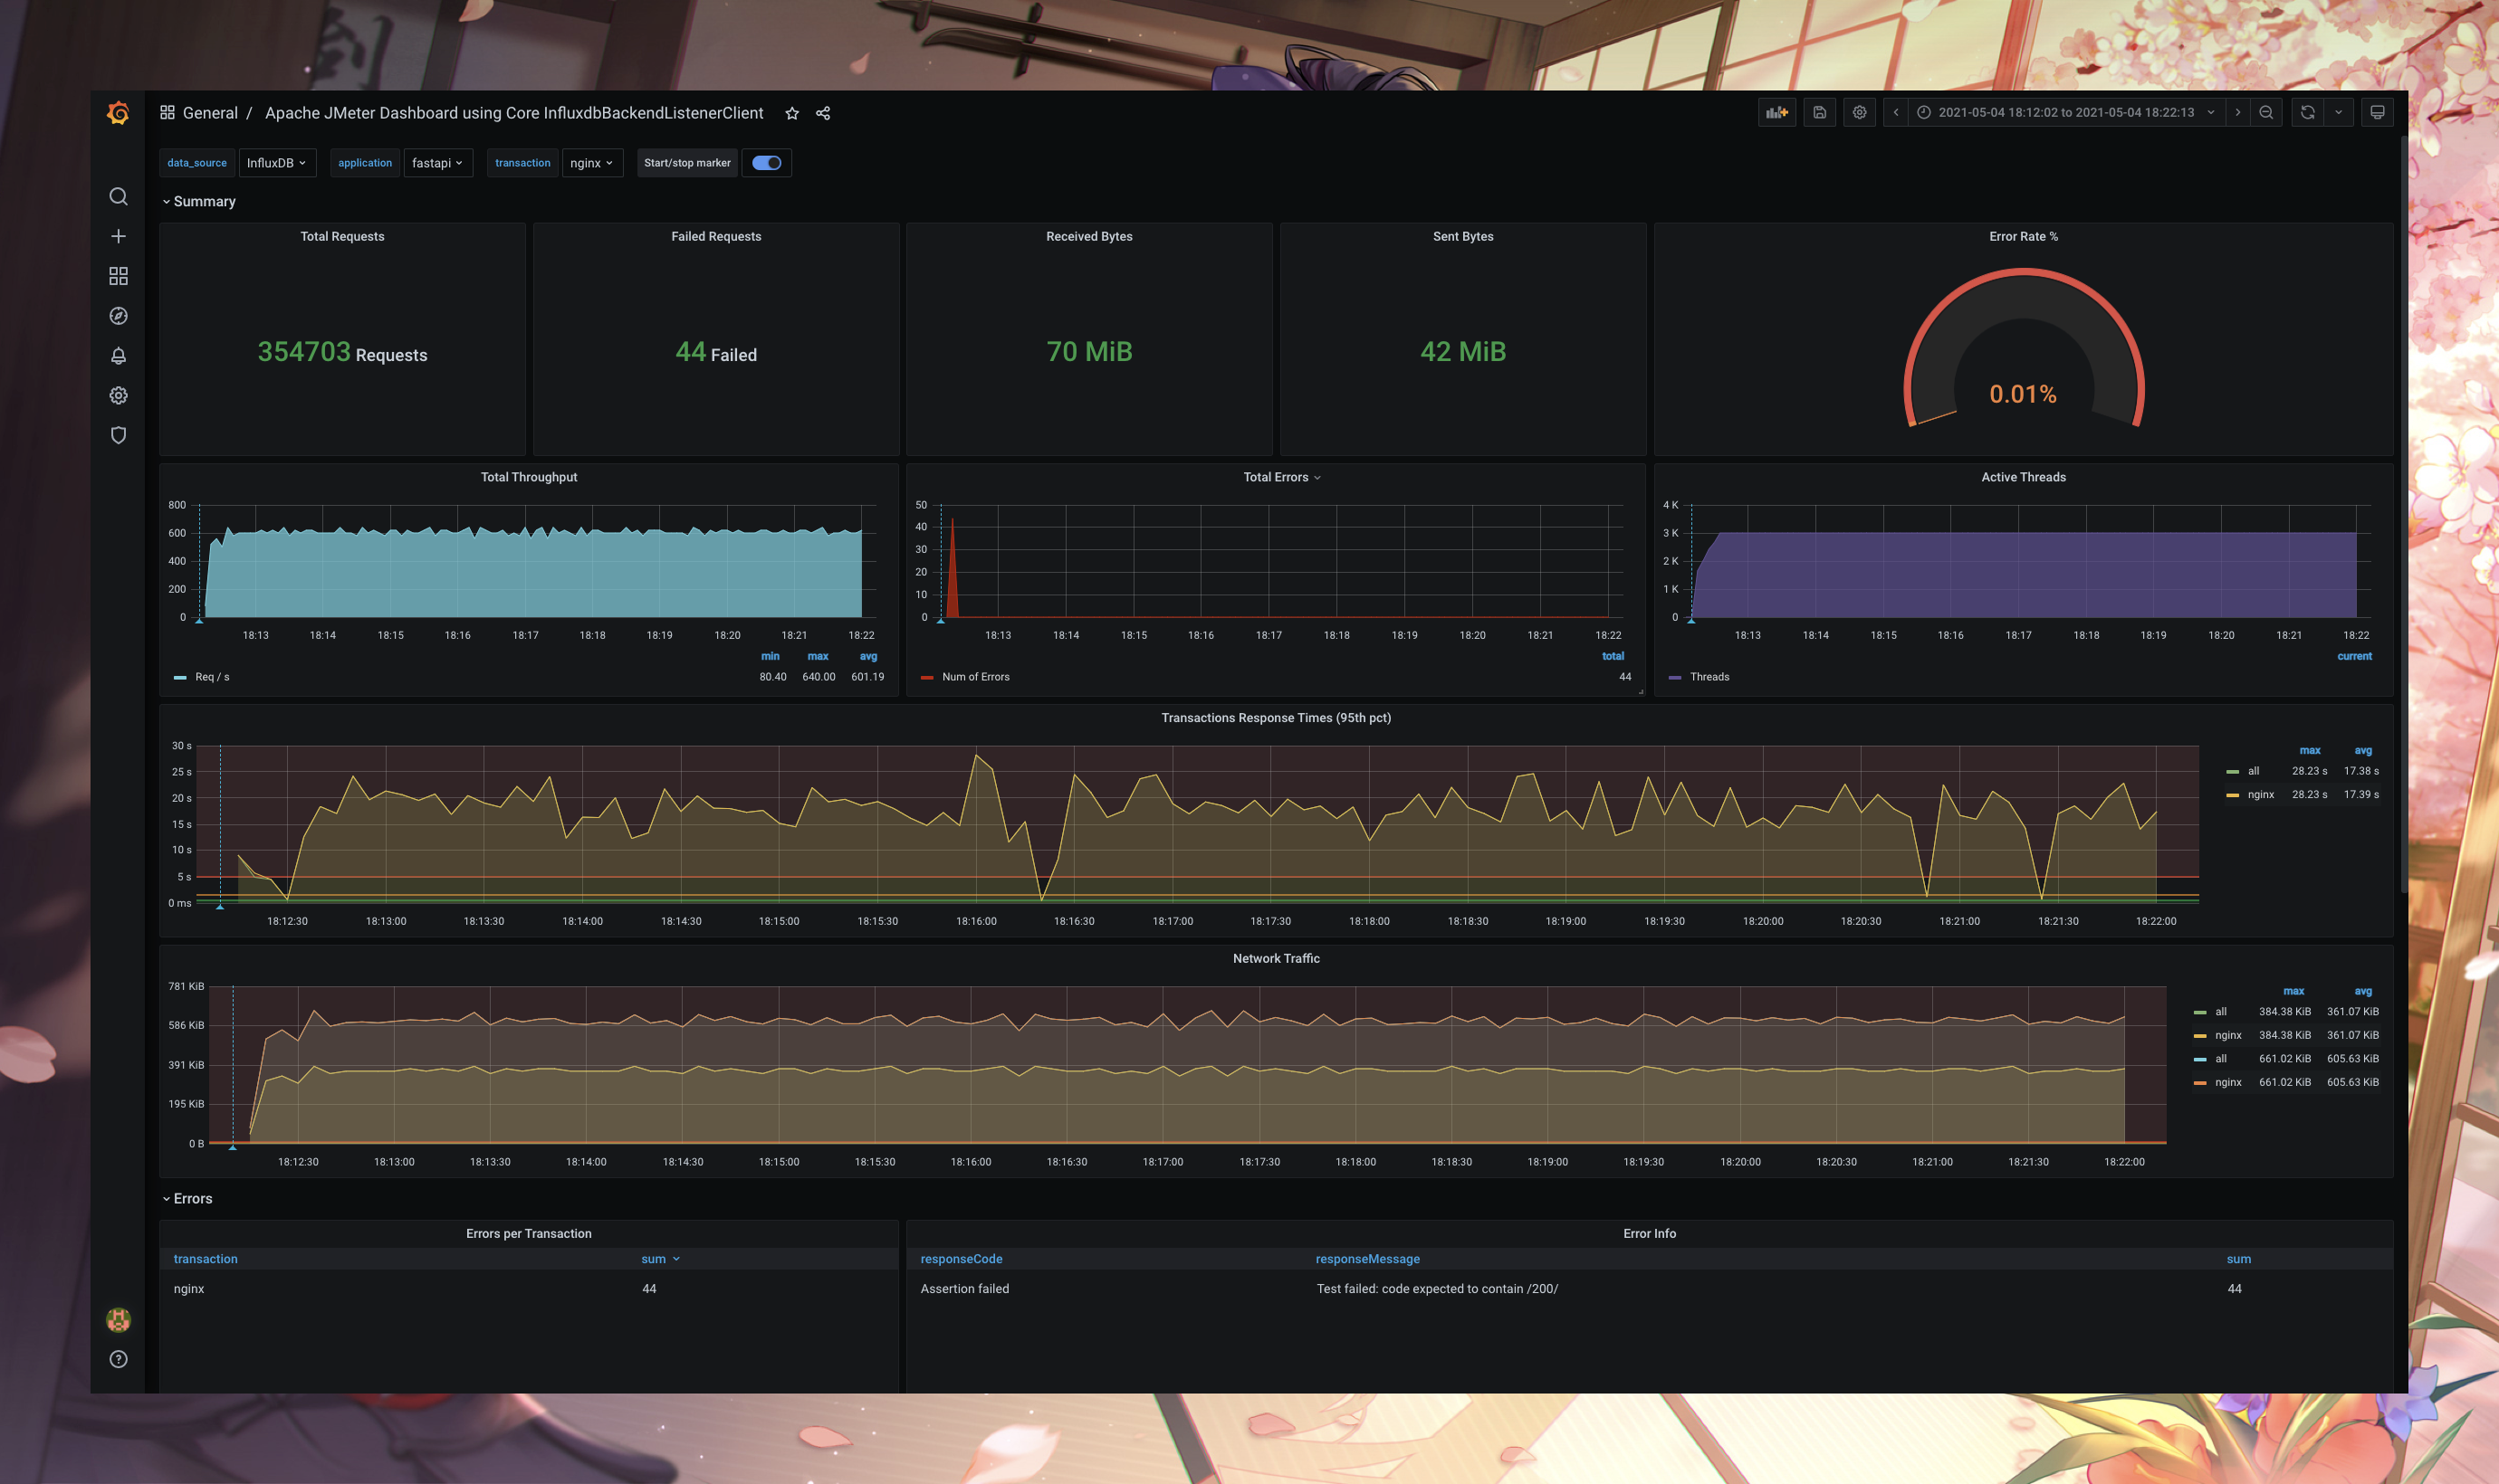Sort by the responseCode column header

[x=962, y=1258]
